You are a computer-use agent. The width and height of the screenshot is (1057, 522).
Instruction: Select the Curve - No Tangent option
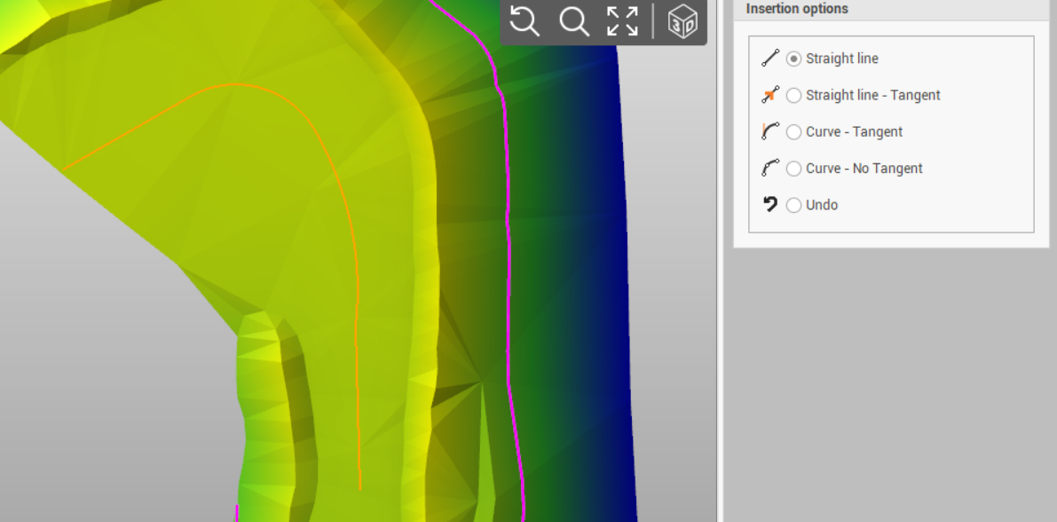[x=793, y=168]
